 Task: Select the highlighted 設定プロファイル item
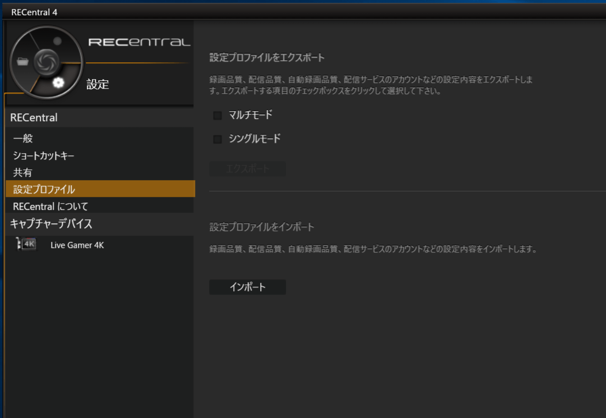click(44, 189)
